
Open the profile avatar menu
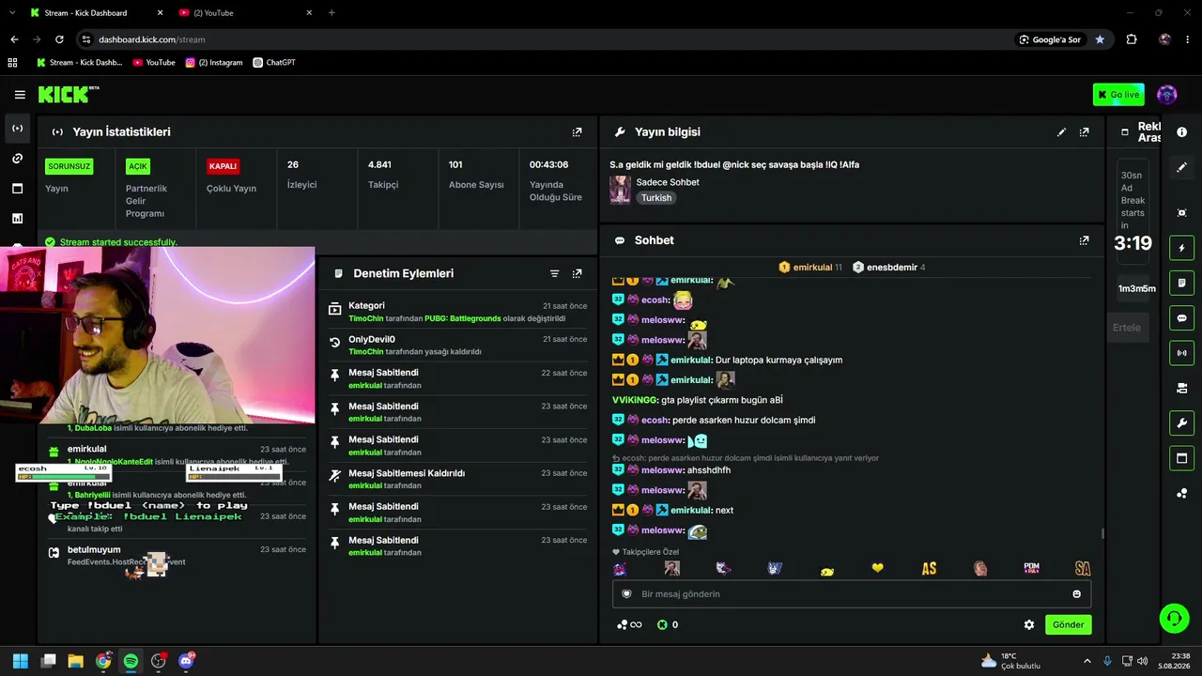(1167, 95)
